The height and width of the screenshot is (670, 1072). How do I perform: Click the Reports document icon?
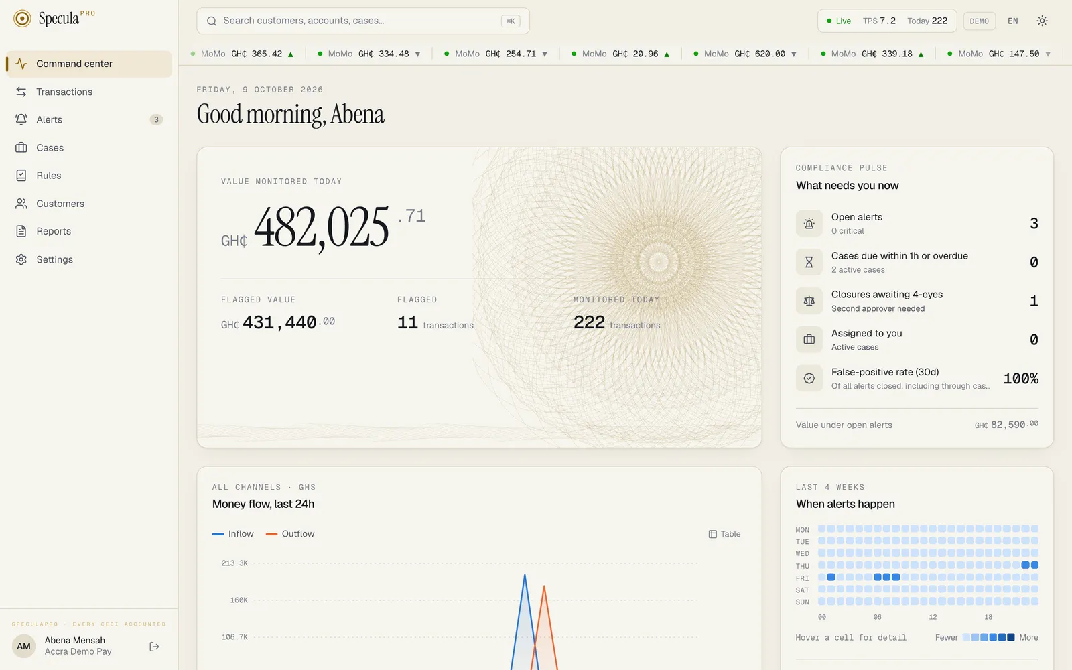tap(21, 231)
